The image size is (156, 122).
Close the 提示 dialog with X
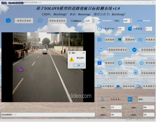[84, 53]
